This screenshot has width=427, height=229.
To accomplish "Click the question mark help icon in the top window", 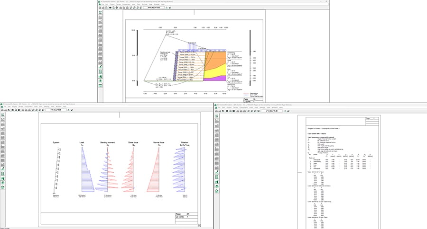I will click(x=167, y=8).
